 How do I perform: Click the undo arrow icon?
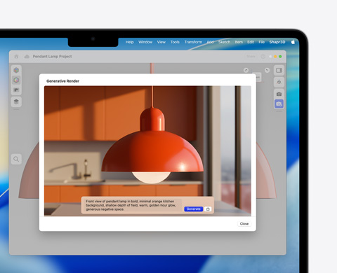tap(267, 70)
